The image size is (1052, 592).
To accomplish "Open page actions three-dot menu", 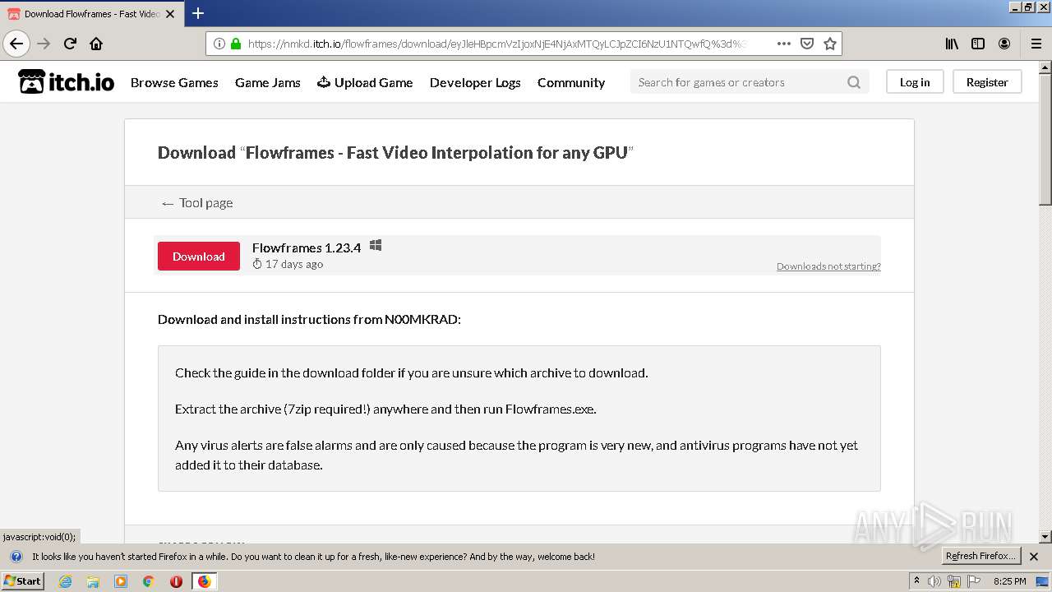I will pyautogui.click(x=784, y=44).
